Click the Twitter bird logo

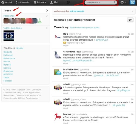point(68,2)
